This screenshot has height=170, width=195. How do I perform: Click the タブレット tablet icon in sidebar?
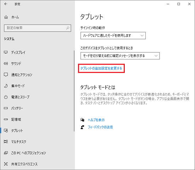click(6, 130)
